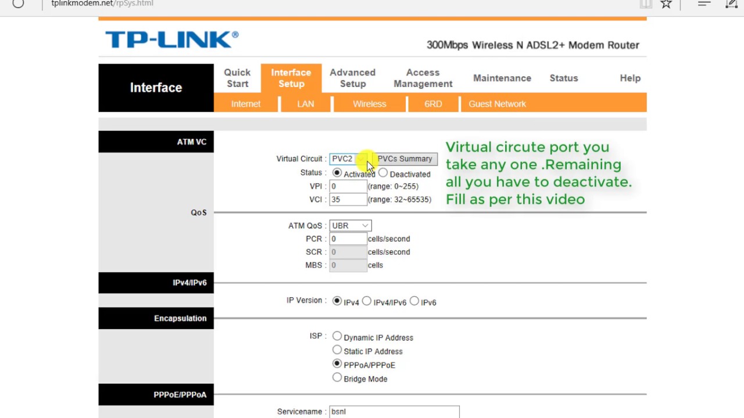The image size is (744, 418).
Task: Open the Status tab
Action: pos(564,78)
